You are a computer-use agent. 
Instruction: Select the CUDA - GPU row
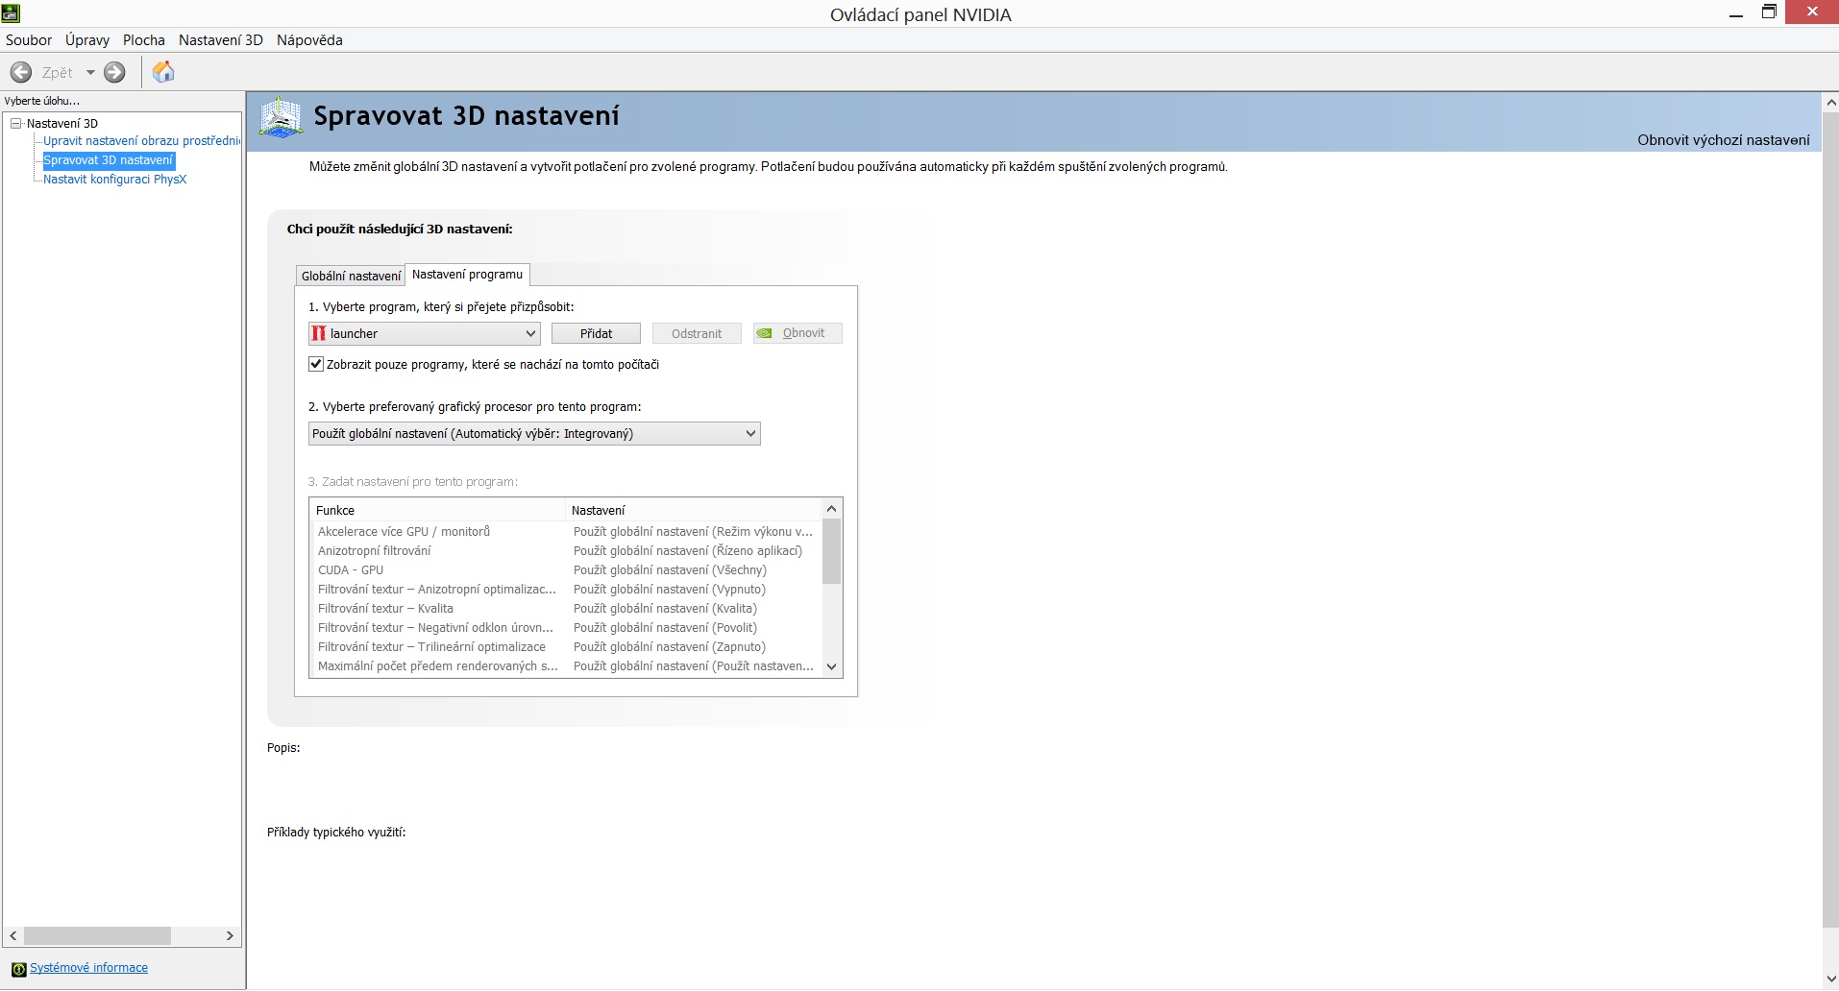tap(566, 569)
